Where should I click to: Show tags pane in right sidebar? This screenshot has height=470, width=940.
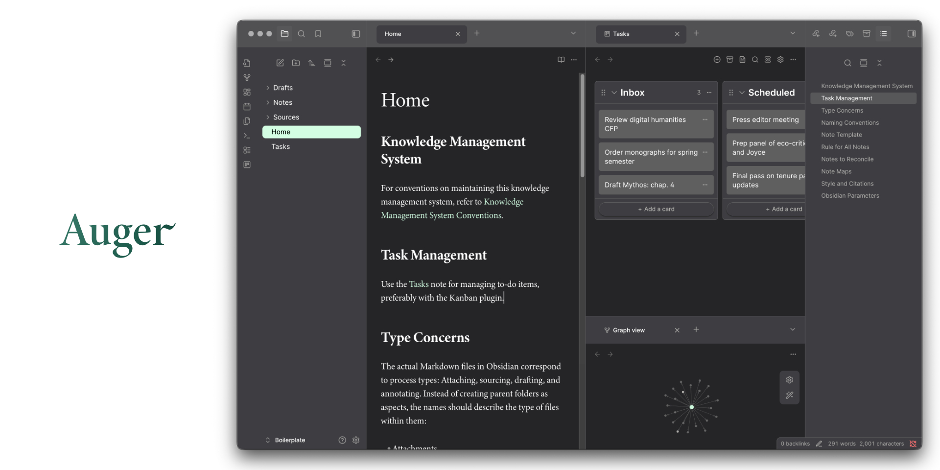click(849, 34)
